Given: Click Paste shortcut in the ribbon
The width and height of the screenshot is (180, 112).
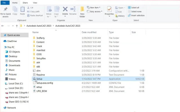Looking at the screenshot, I should [x=35, y=15].
